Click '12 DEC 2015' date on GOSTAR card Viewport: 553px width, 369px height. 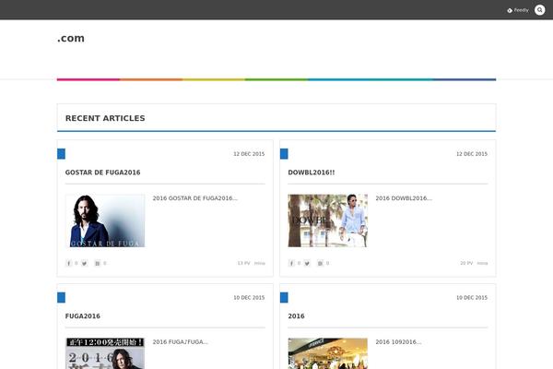coord(249,154)
